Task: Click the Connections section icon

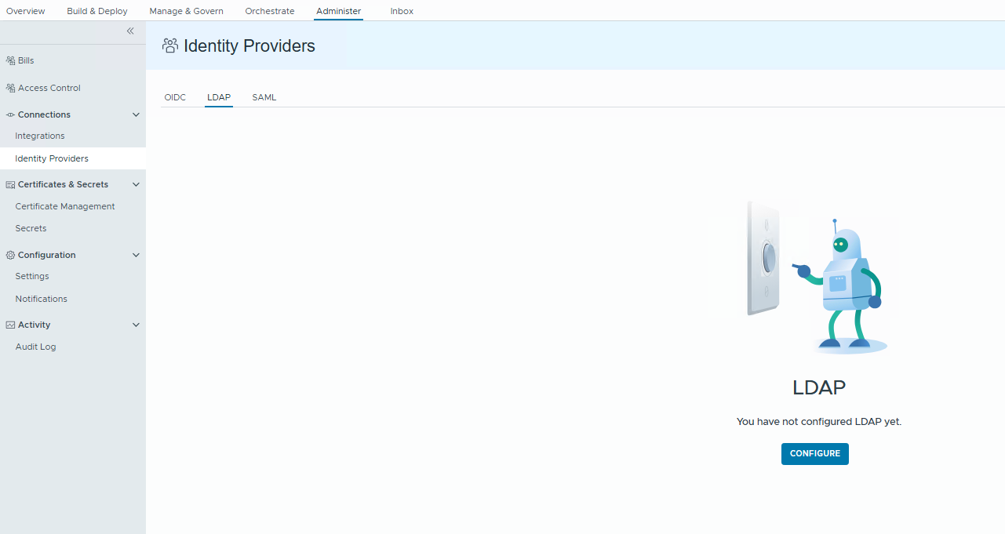Action: pyautogui.click(x=11, y=114)
